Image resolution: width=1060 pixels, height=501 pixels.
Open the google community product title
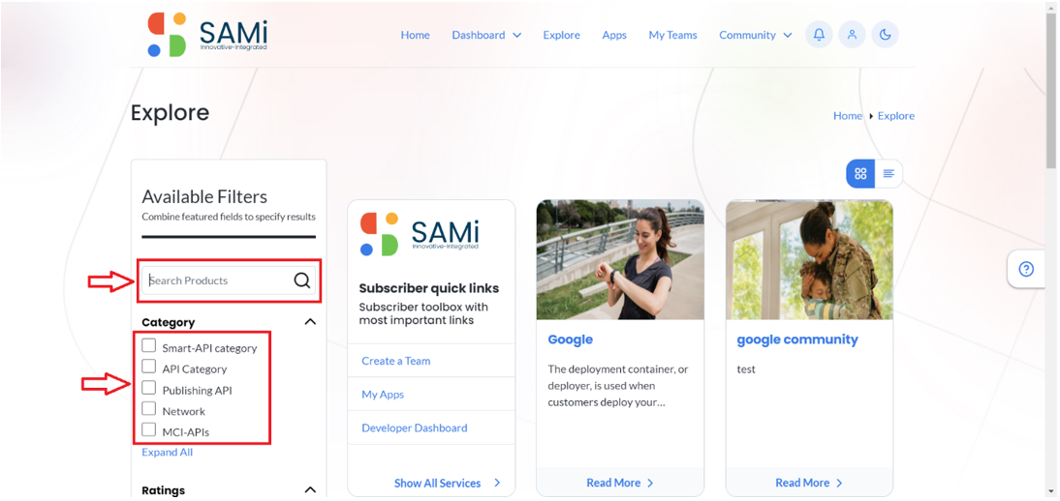pyautogui.click(x=797, y=339)
